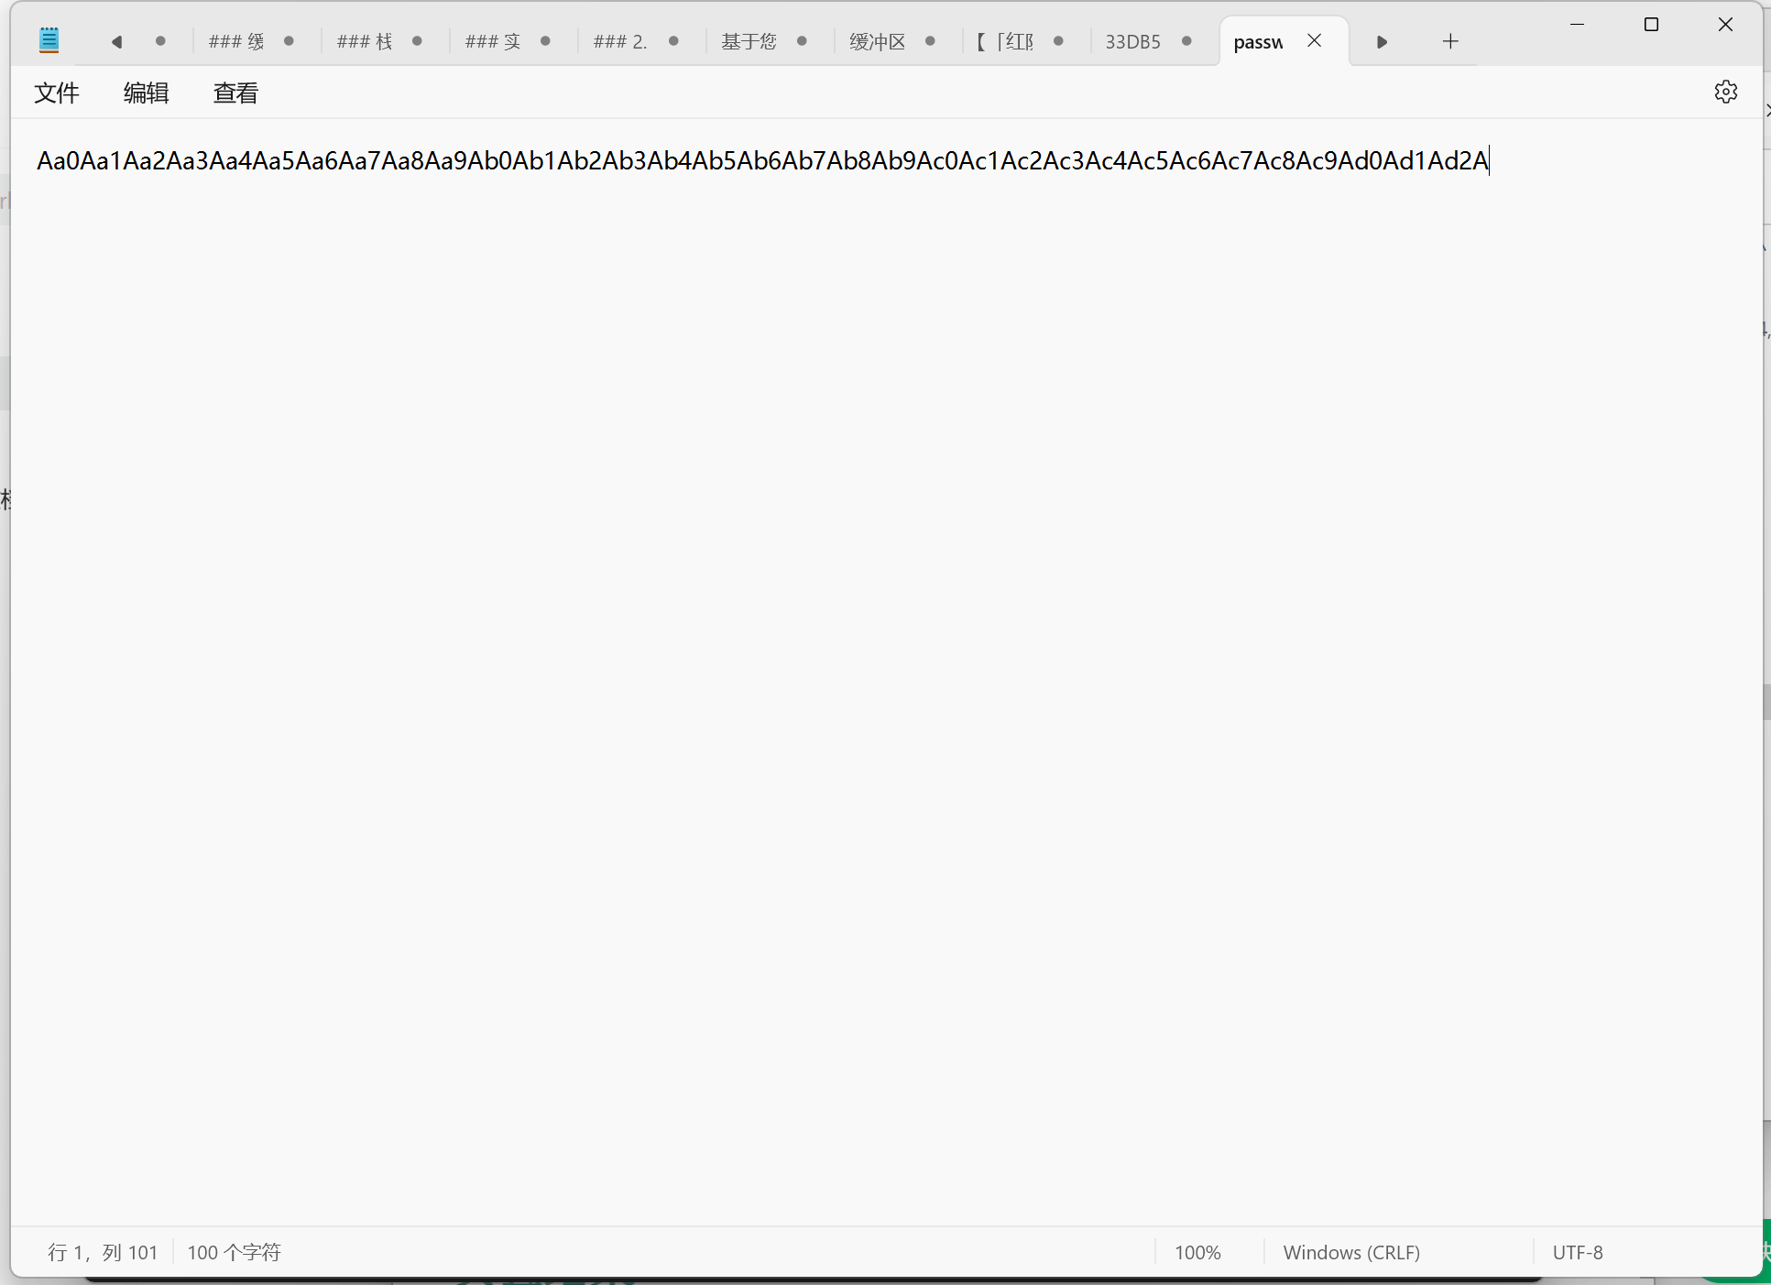Click unsaved dot on the 33DB5 tab

[x=1186, y=41]
